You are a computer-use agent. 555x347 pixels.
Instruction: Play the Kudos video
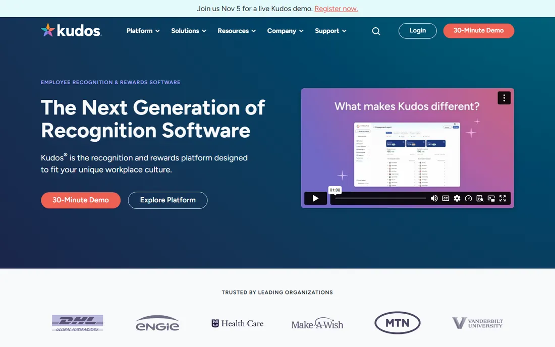point(315,198)
